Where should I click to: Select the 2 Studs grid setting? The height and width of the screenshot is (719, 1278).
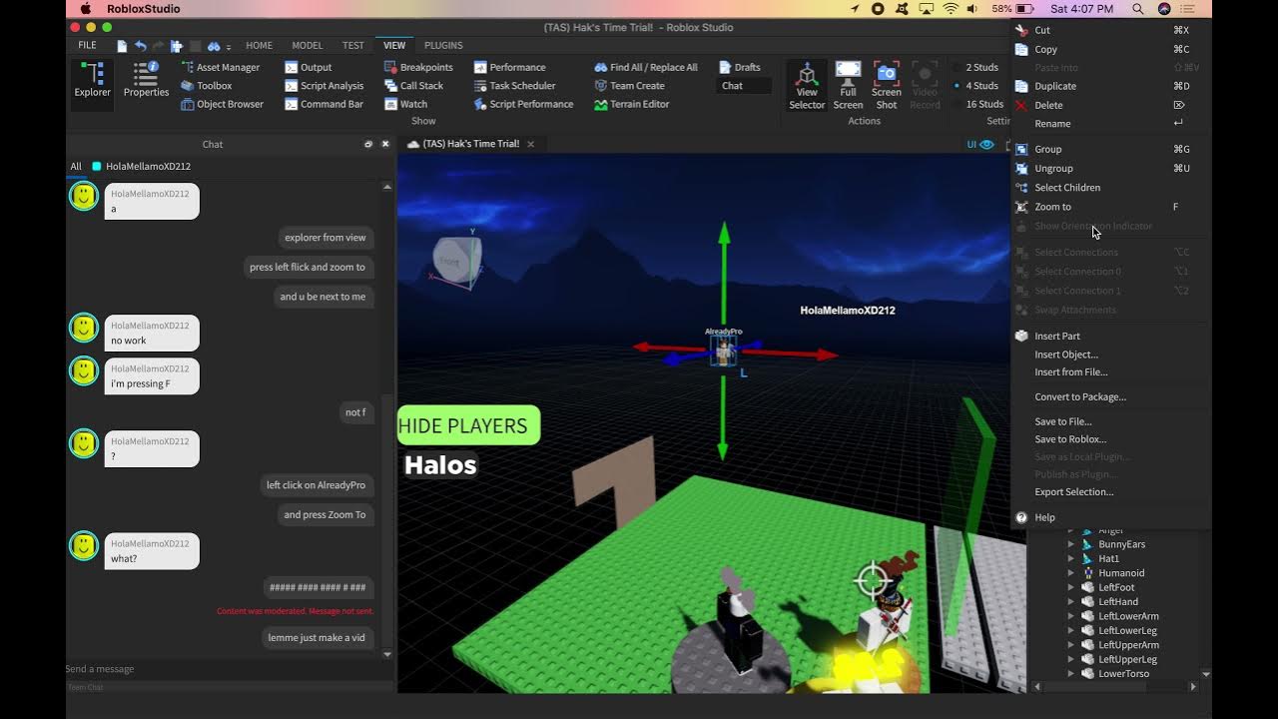point(976,67)
